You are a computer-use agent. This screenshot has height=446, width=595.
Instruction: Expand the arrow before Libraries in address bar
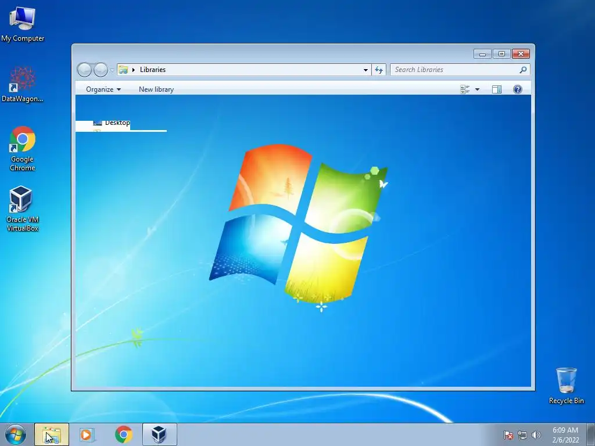coord(134,70)
